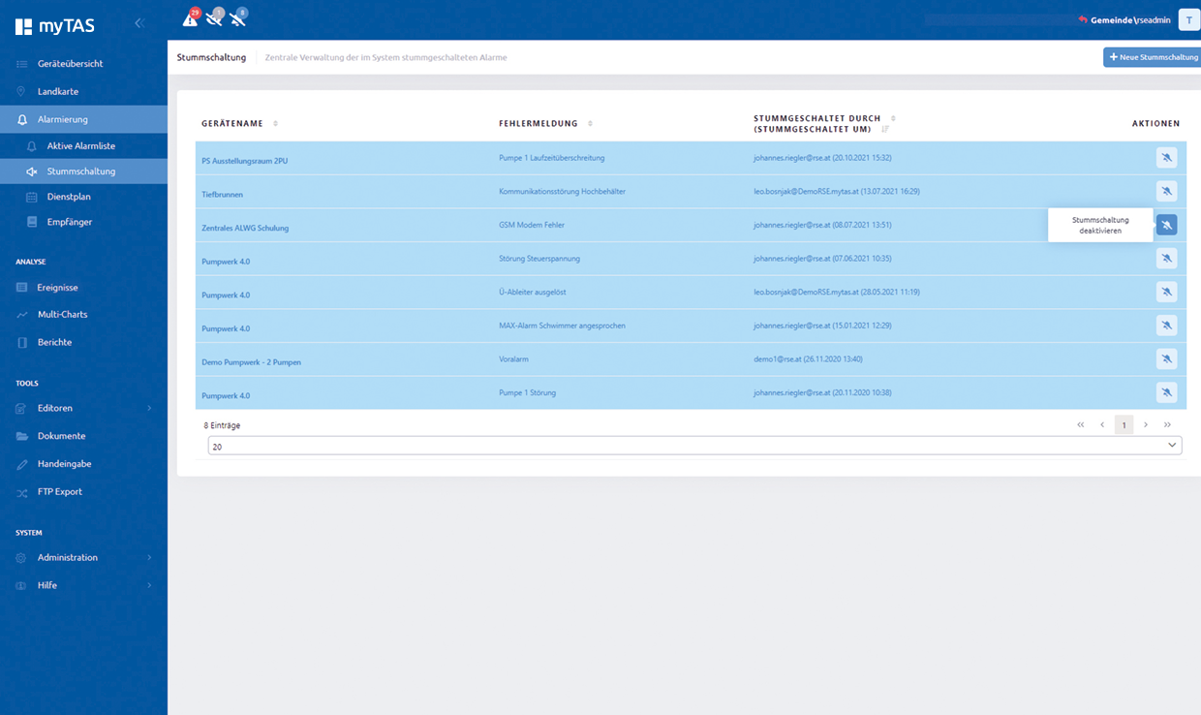
Task: Open the page size dropdown showing 20
Action: pyautogui.click(x=694, y=446)
